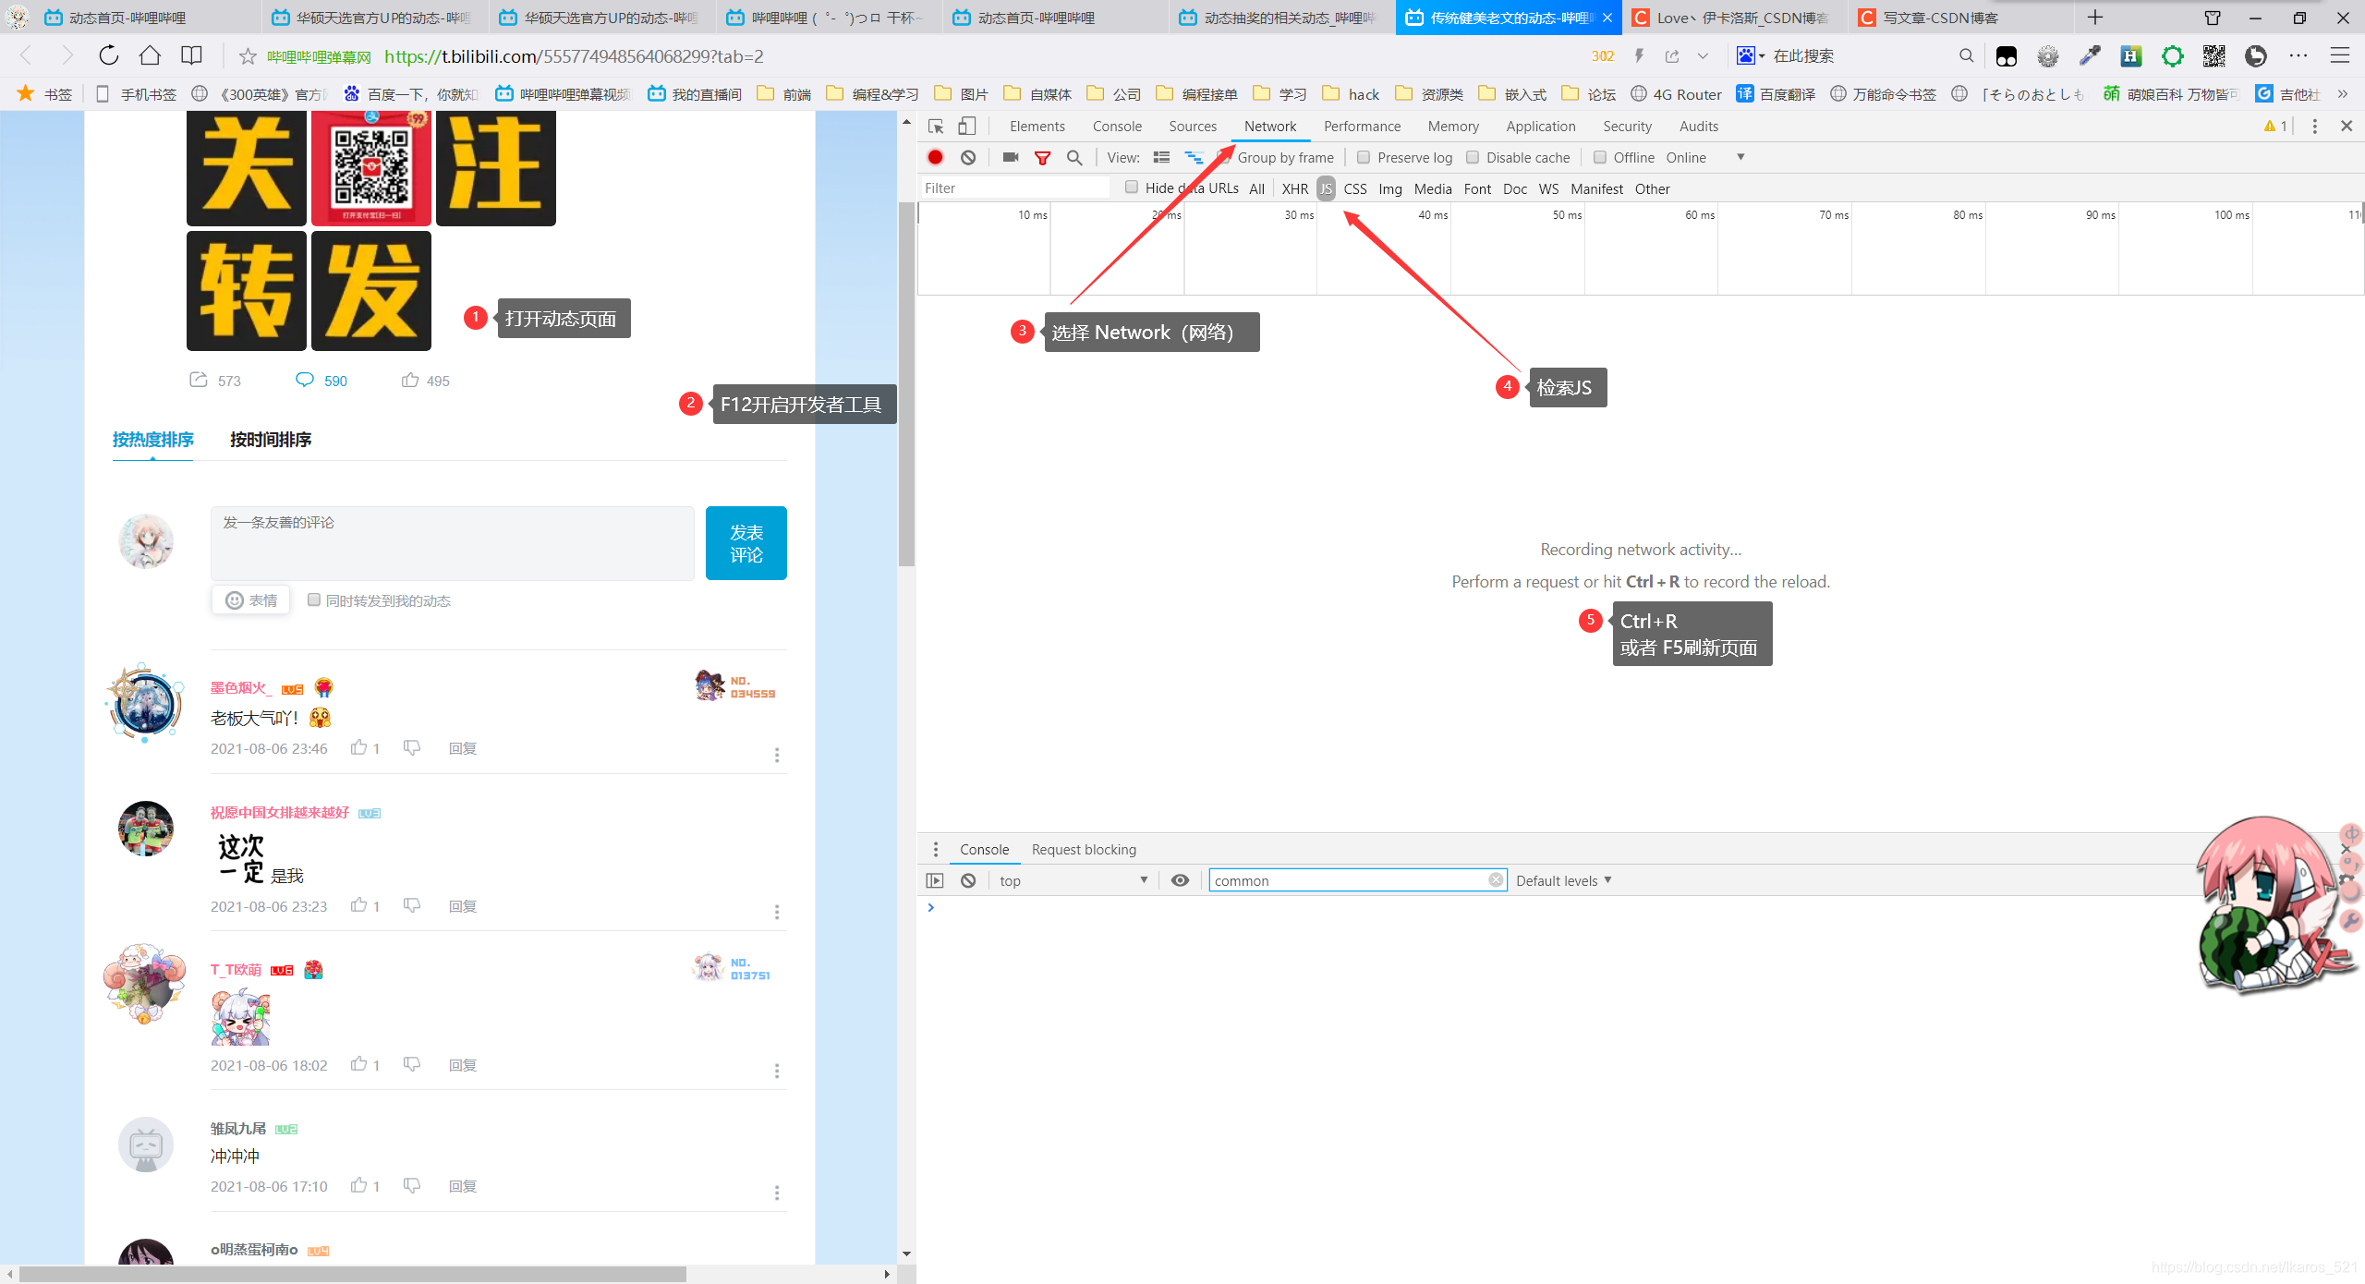Viewport: 2365px width, 1284px height.
Task: Click the address bar search magnifier icon
Action: pos(1967,56)
